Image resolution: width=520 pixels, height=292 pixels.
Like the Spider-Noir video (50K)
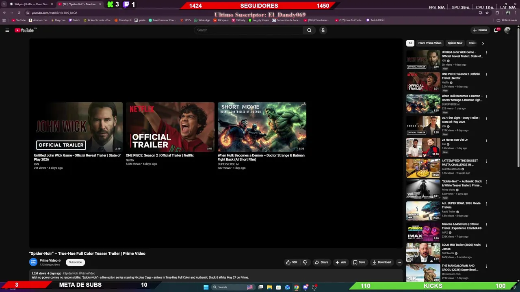coord(292,262)
